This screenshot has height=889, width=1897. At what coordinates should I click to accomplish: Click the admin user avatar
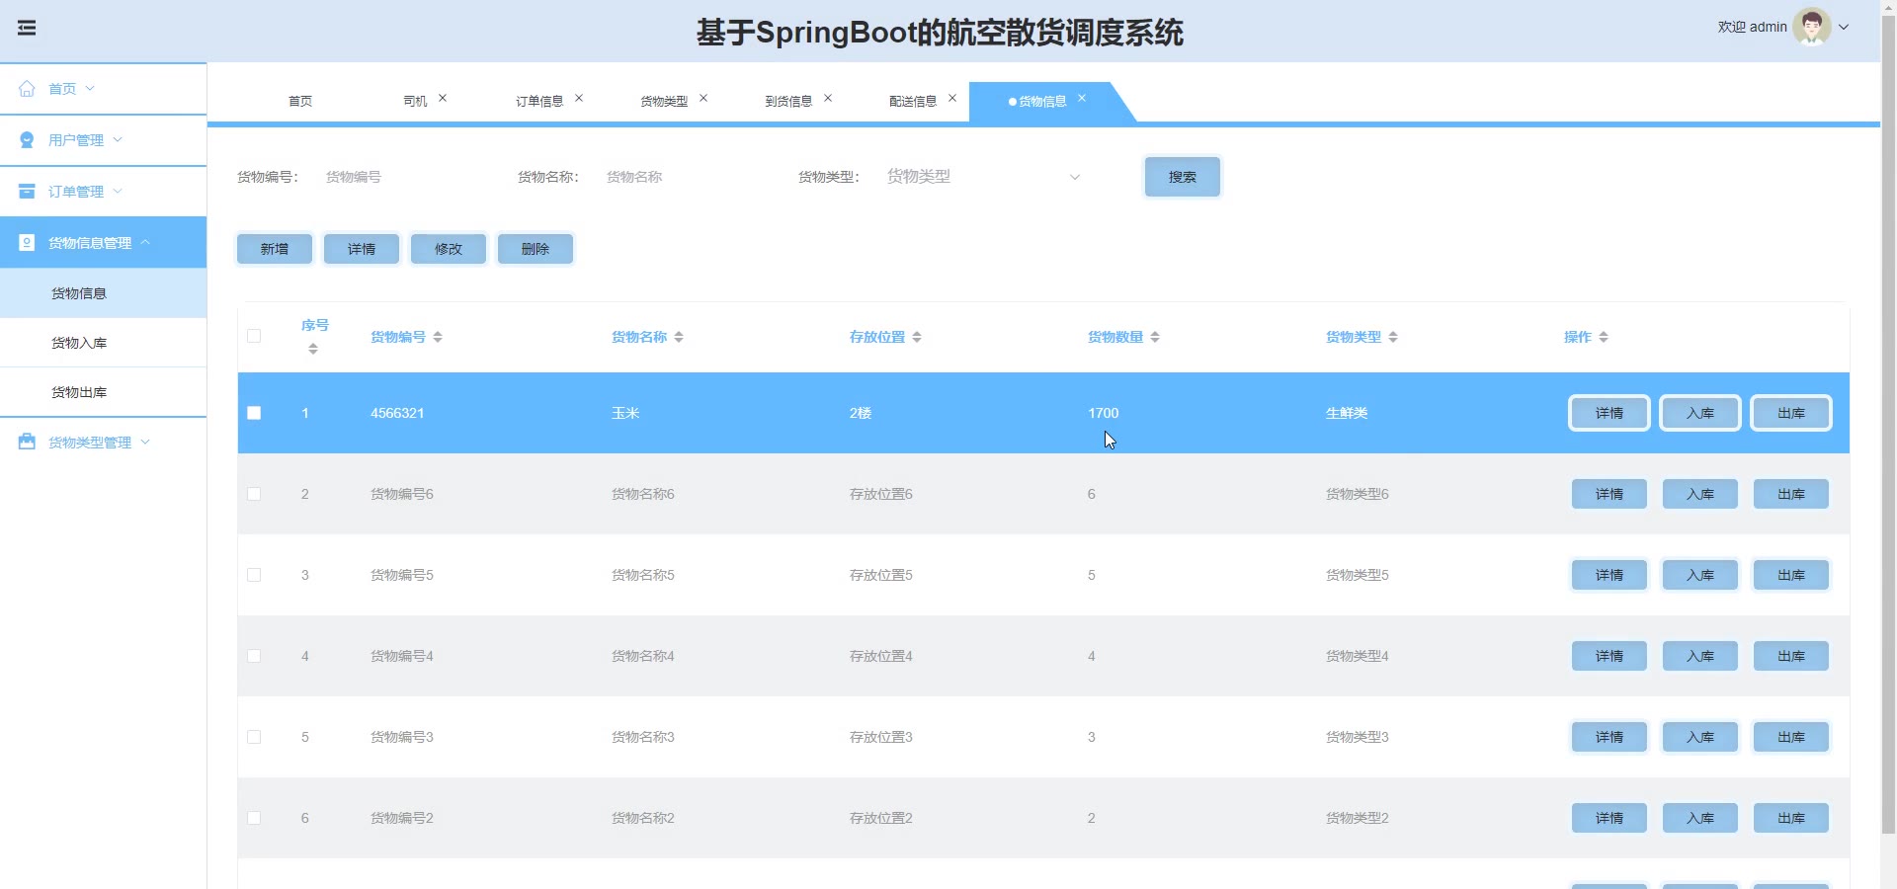1812,27
